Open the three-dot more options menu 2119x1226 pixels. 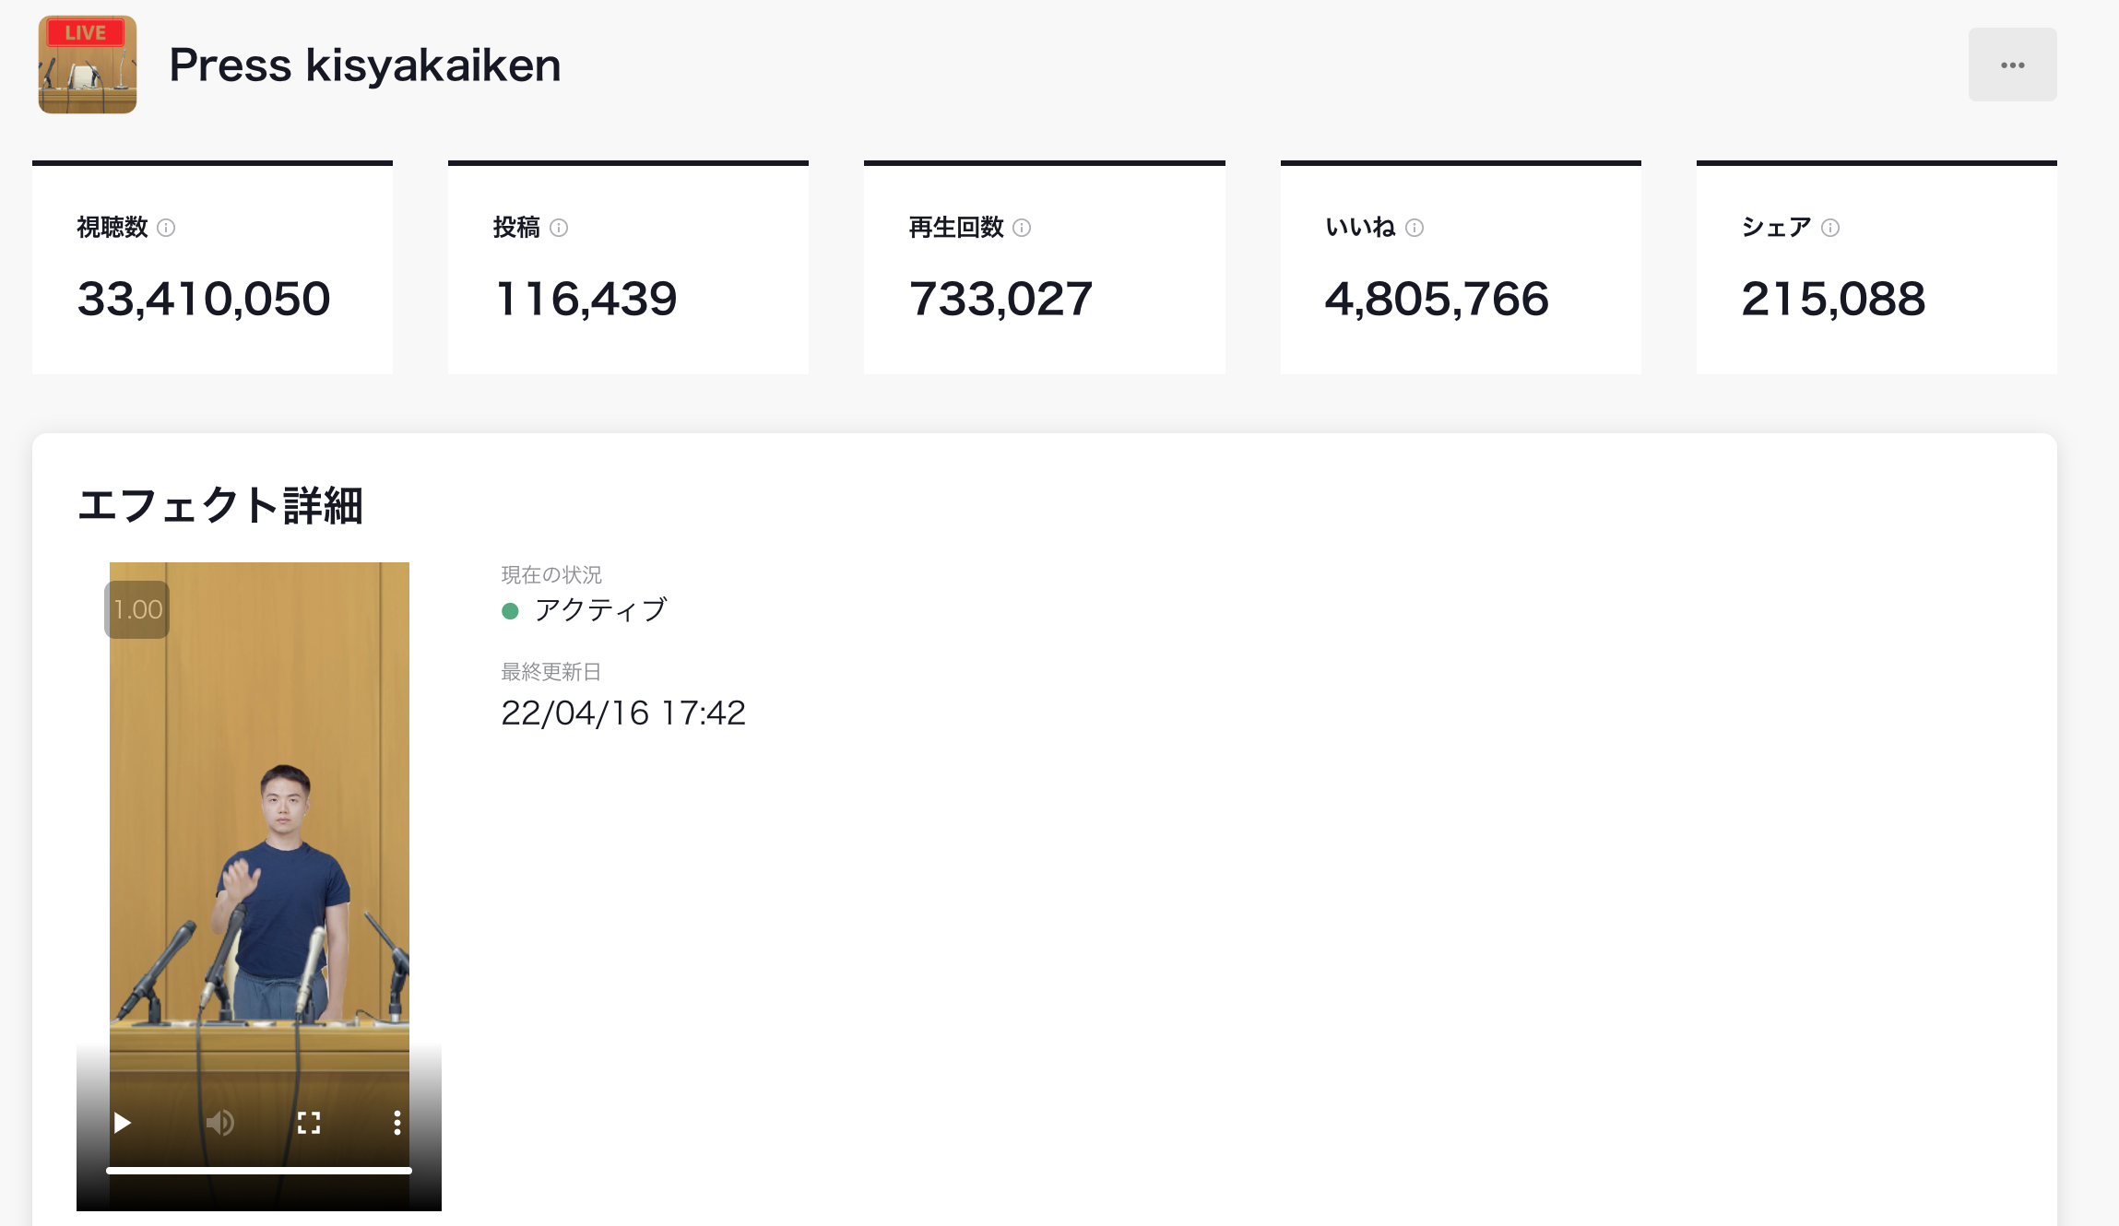tap(2012, 65)
